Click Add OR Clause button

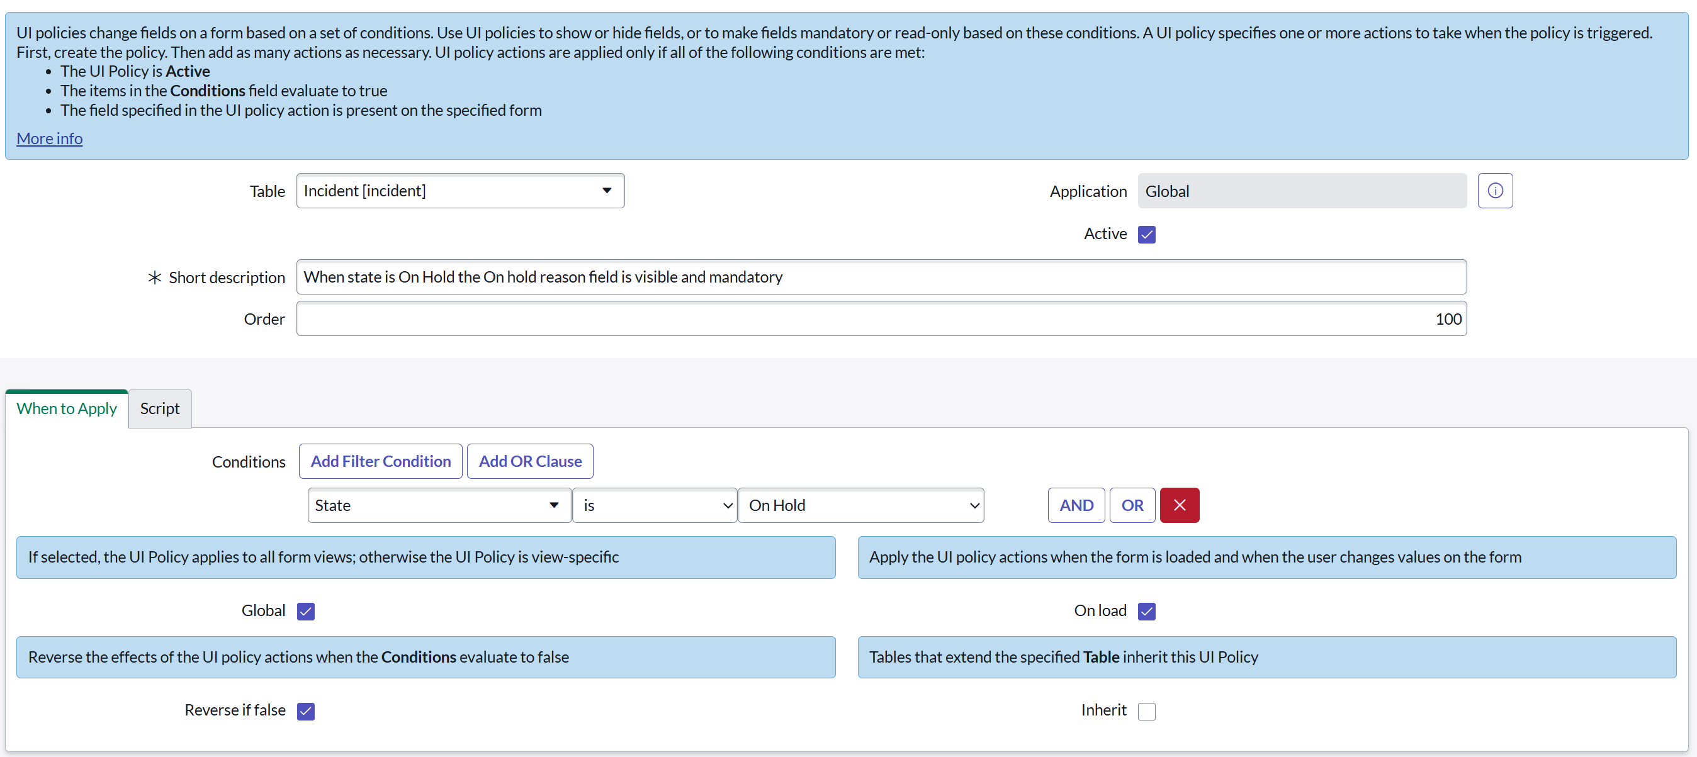coord(529,461)
